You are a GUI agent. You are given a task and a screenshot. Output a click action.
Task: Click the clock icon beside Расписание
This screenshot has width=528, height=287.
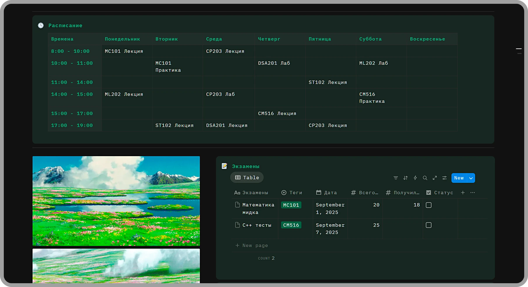pos(41,26)
